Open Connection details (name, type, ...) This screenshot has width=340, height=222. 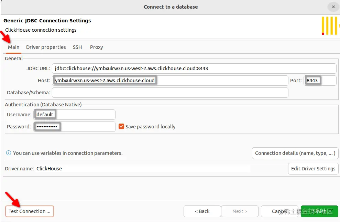pyautogui.click(x=295, y=153)
